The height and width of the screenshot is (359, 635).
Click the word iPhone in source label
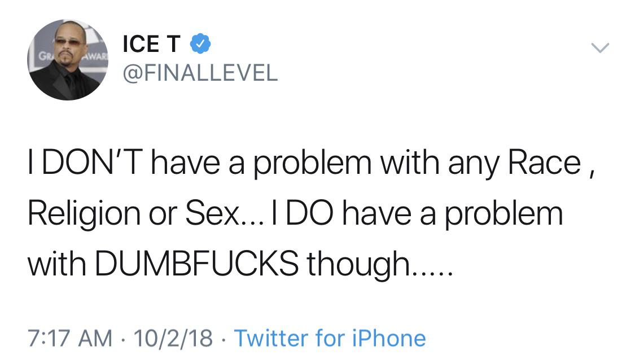pyautogui.click(x=389, y=338)
